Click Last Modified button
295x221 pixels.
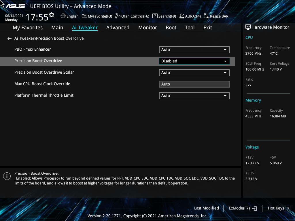coord(206,208)
